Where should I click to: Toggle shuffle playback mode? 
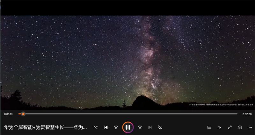tap(96, 127)
